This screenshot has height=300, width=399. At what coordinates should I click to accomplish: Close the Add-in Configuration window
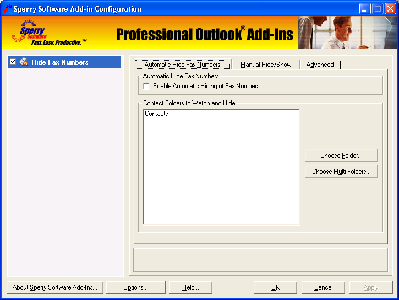coord(390,9)
